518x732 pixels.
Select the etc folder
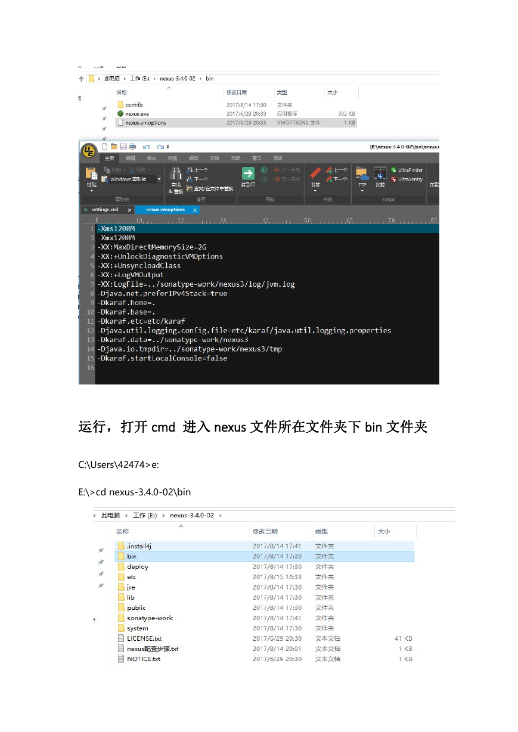132,577
